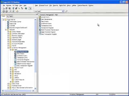Click 'ABC Distribution and Service Corp.' in status bar
The width and height of the screenshot is (129, 96).
[13, 94]
